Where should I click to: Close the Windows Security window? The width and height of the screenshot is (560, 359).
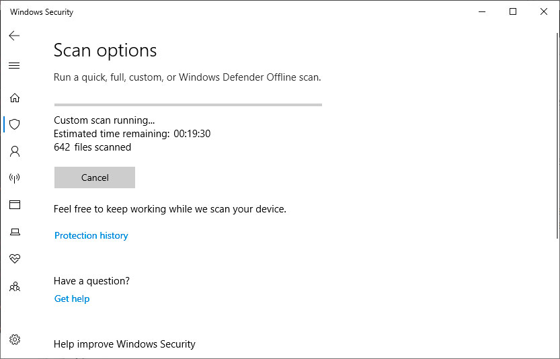pyautogui.click(x=544, y=12)
